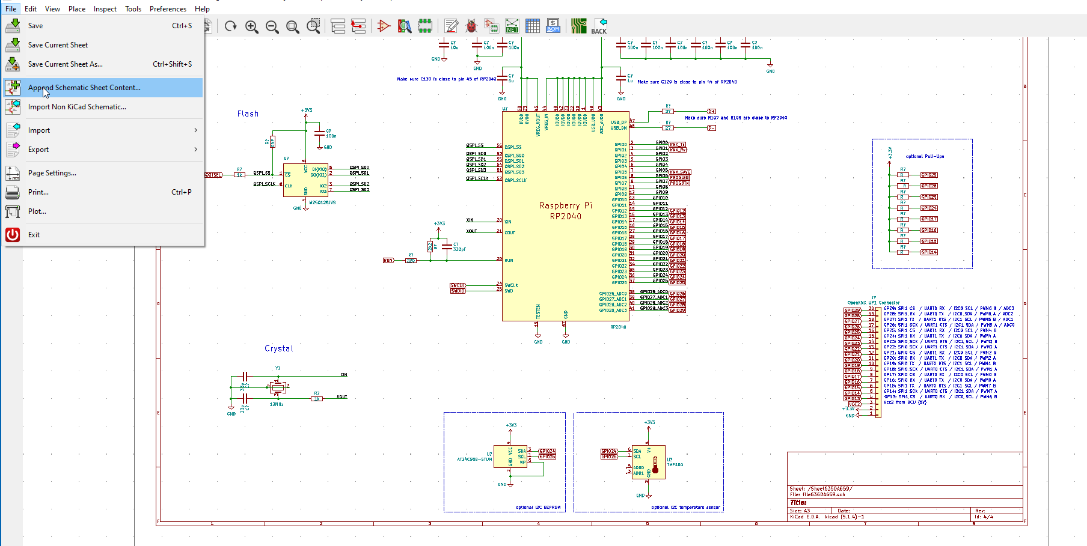Click the Flash section label
The height and width of the screenshot is (546, 1087).
pos(248,114)
